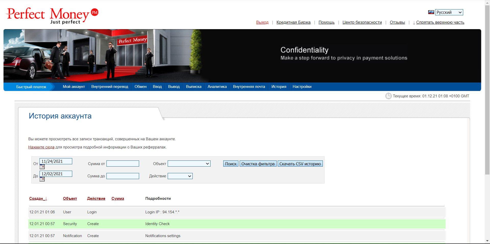Screen dimensions: 490x244
Task: Open the Мой аккаунт menu
Action: [74, 87]
